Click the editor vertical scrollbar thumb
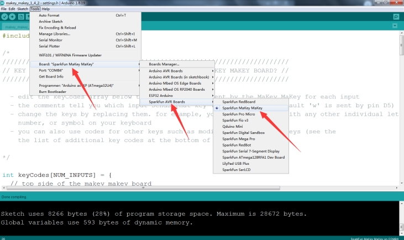The height and width of the screenshot is (240, 404). pyautogui.click(x=401, y=45)
